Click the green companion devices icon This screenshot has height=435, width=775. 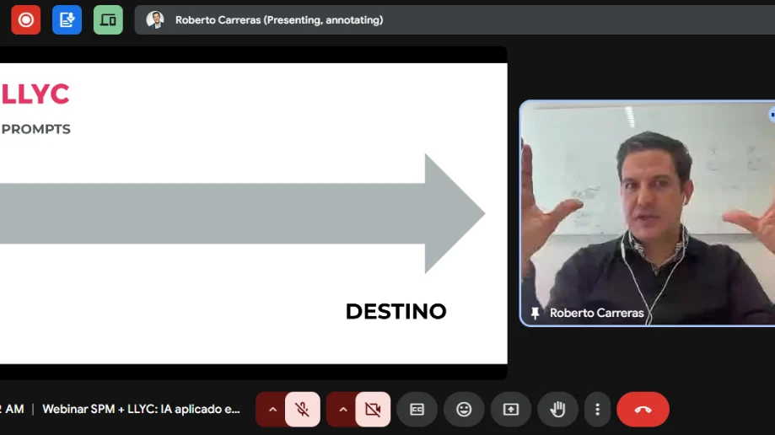click(108, 19)
